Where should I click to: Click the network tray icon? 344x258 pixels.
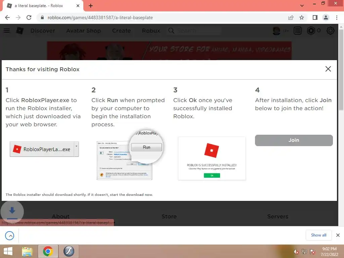(304, 252)
